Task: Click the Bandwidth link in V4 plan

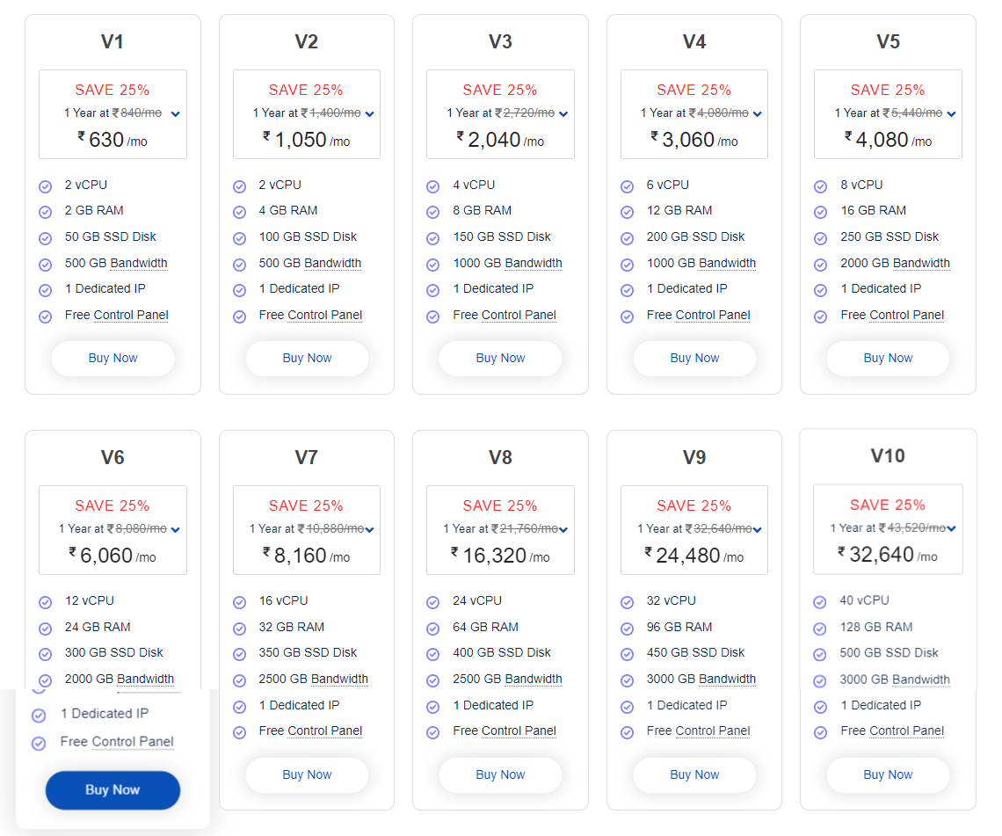Action: click(x=728, y=263)
